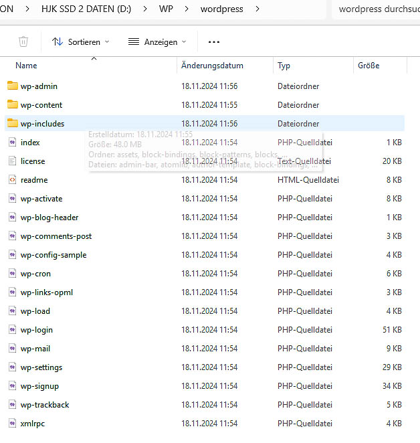Select the wp-cron file name
The width and height of the screenshot is (420, 443).
[35, 274]
